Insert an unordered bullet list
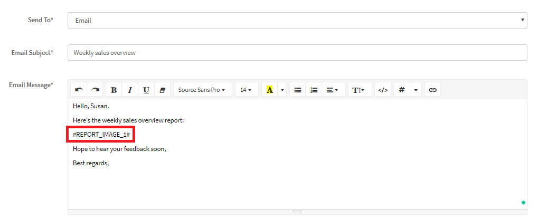 click(x=298, y=90)
